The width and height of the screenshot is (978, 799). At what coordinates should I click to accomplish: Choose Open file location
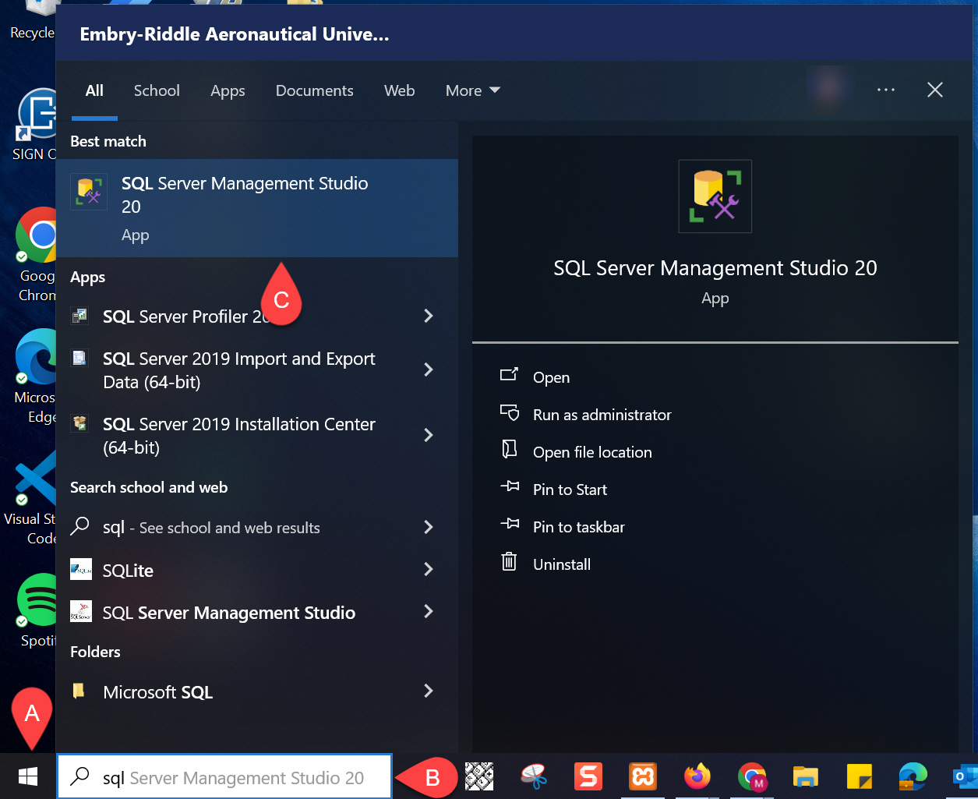pos(592,452)
